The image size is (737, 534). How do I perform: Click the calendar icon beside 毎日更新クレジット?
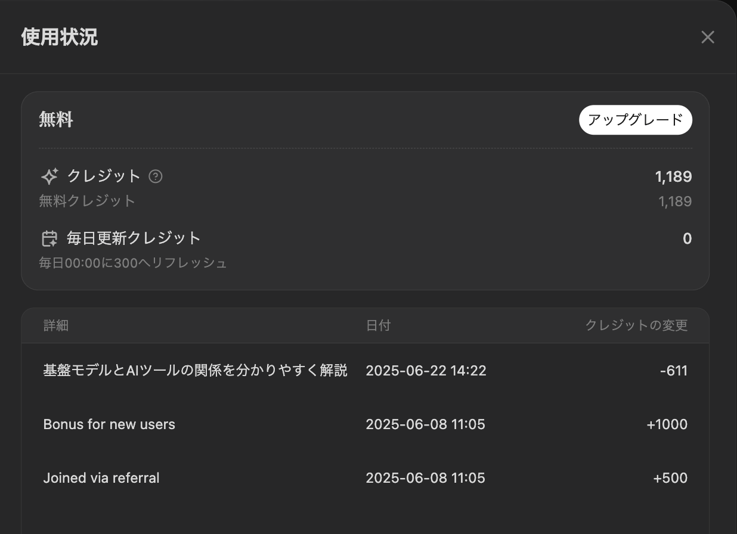click(49, 238)
